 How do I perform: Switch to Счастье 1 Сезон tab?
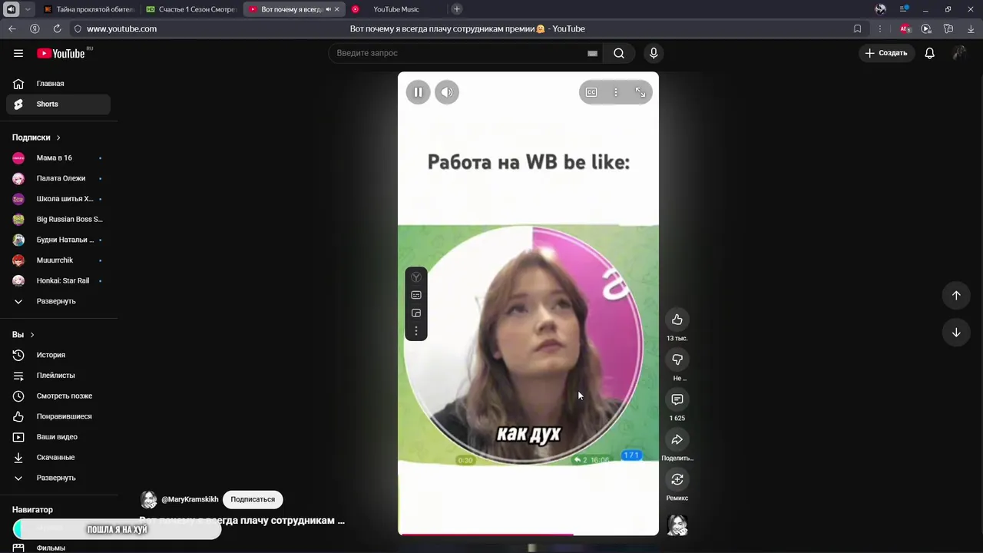(191, 9)
